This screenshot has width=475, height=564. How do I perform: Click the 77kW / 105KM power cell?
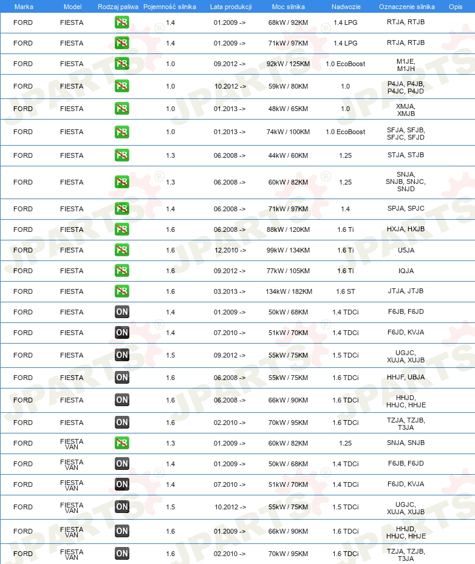point(288,271)
